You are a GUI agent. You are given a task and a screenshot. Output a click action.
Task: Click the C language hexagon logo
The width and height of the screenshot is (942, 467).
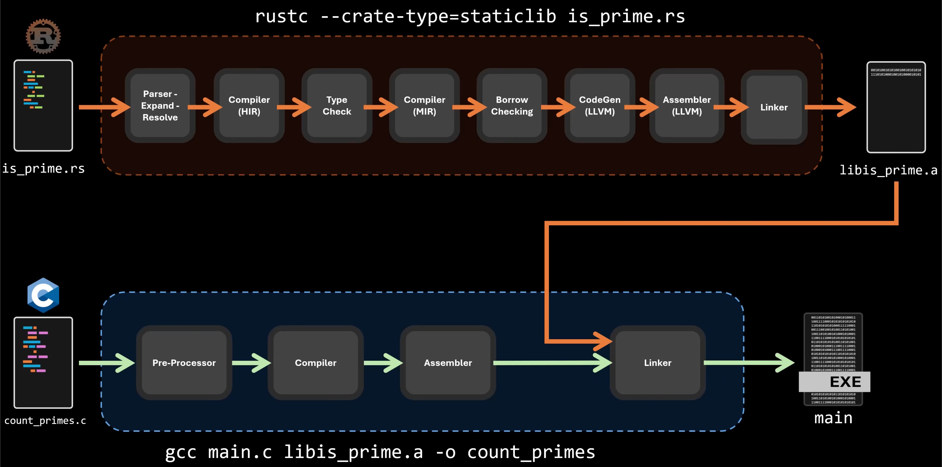[43, 295]
